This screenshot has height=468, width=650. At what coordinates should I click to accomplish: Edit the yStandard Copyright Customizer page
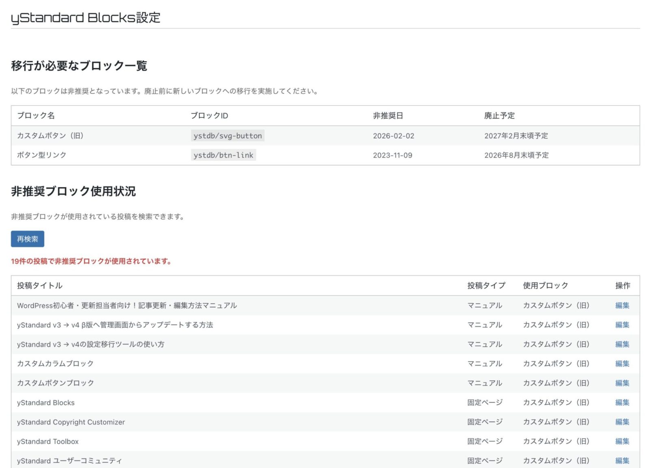[622, 422]
